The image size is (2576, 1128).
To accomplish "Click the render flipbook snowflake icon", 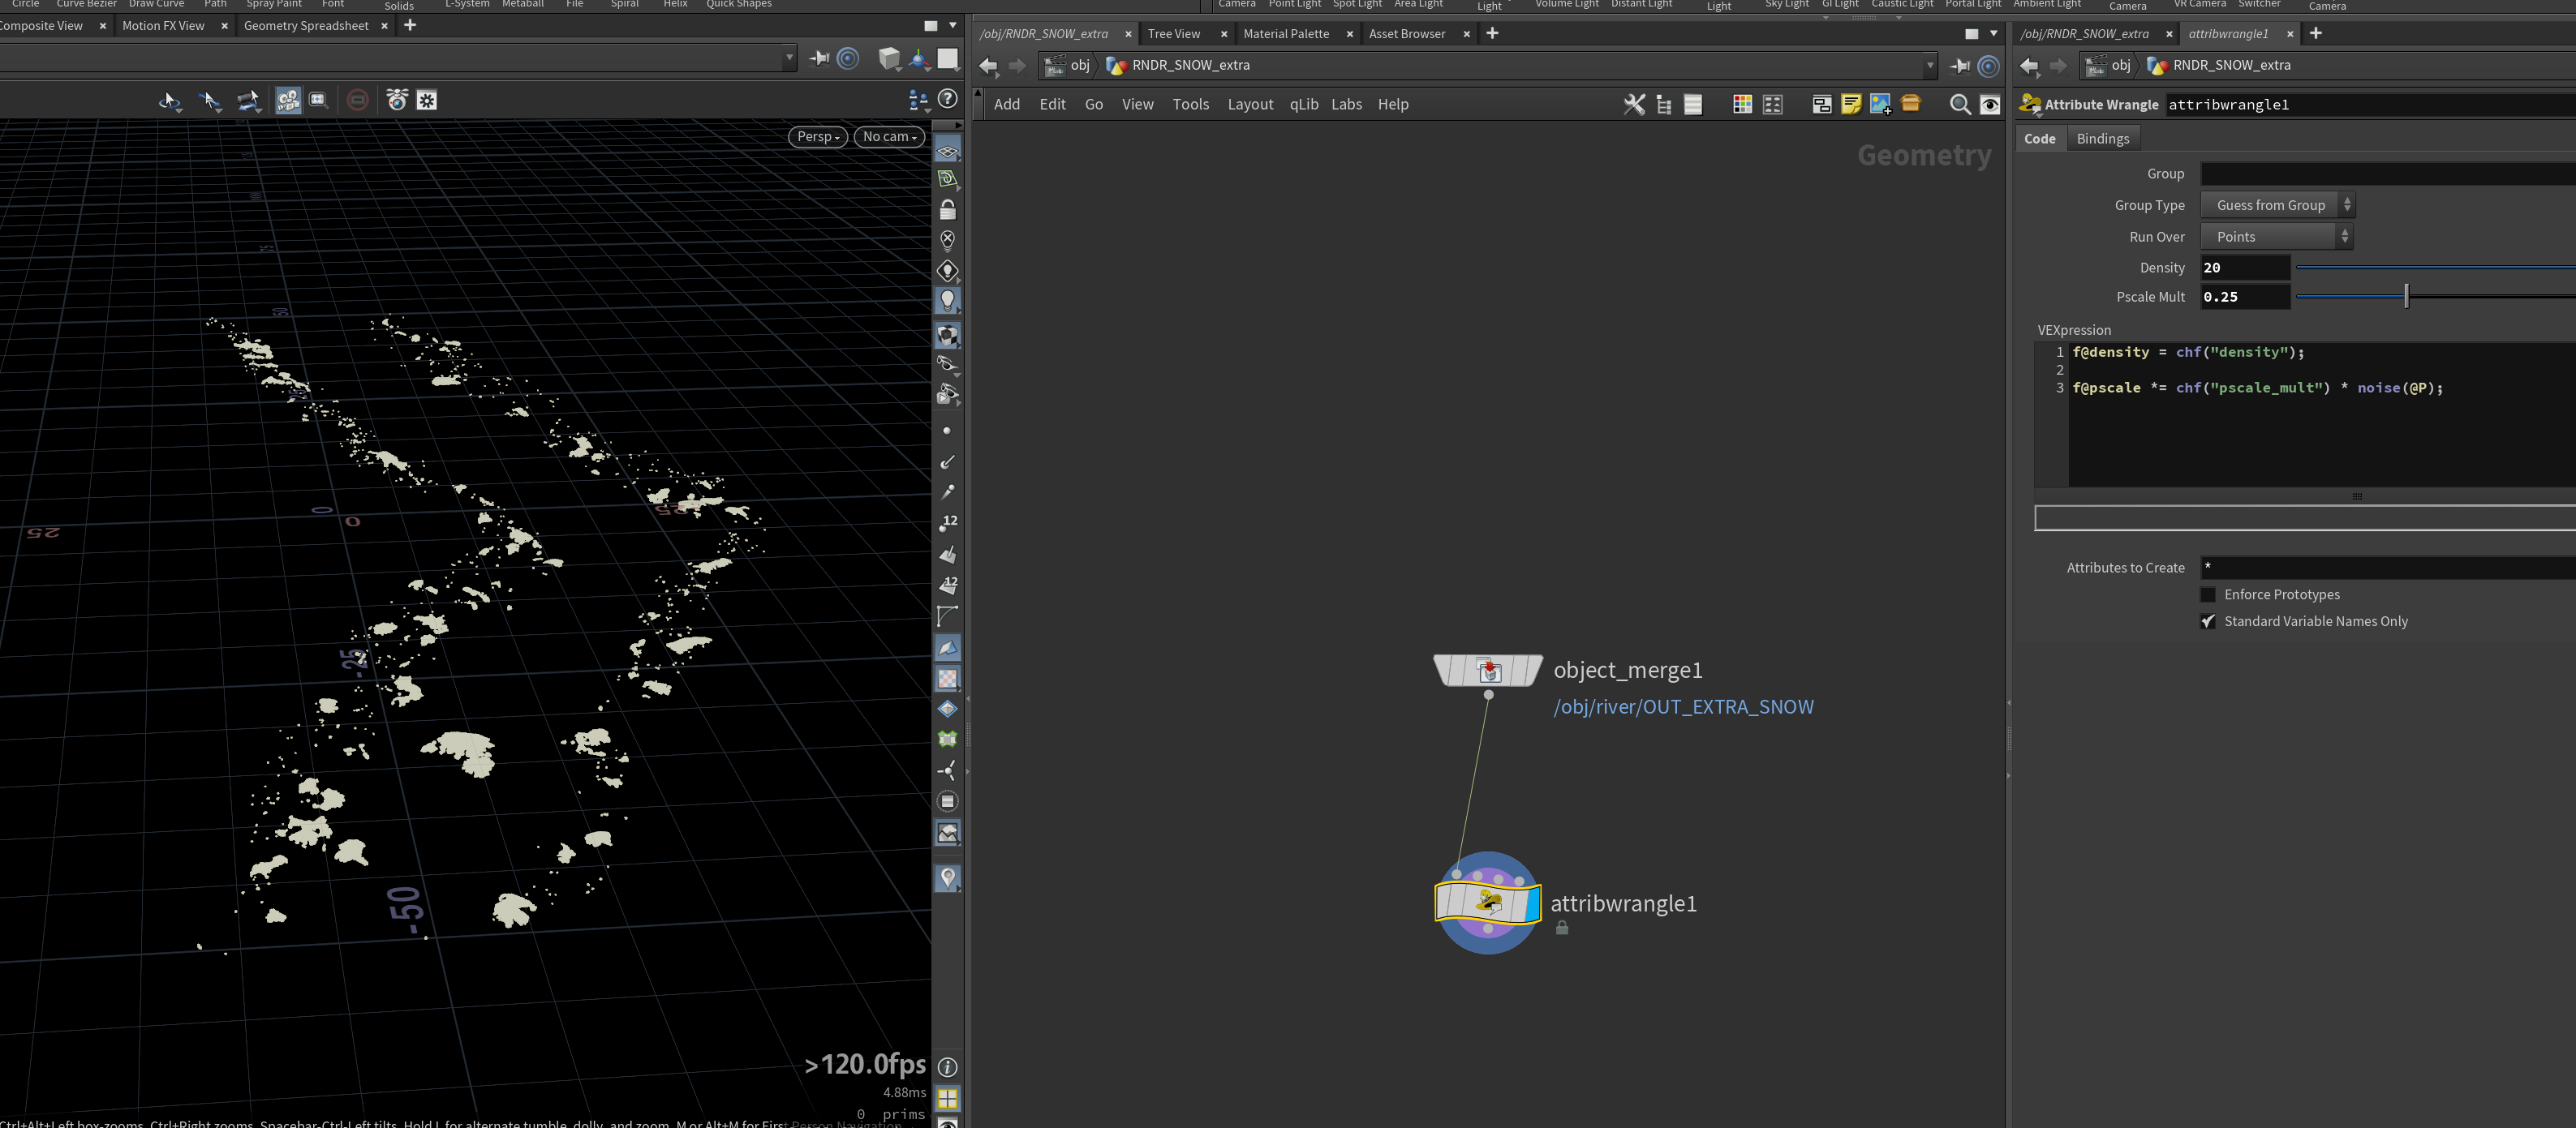I will [427, 100].
